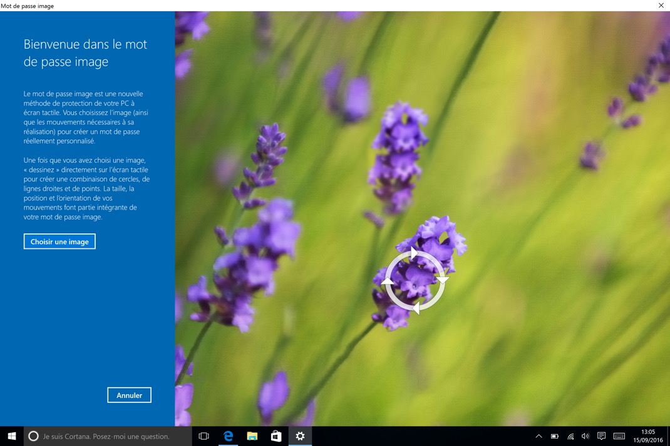The height and width of the screenshot is (446, 670).
Task: Open the Settings gear in the taskbar
Action: coord(300,436)
